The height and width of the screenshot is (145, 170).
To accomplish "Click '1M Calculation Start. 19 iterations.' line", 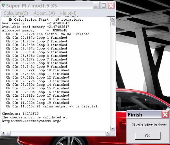I will (46, 20).
